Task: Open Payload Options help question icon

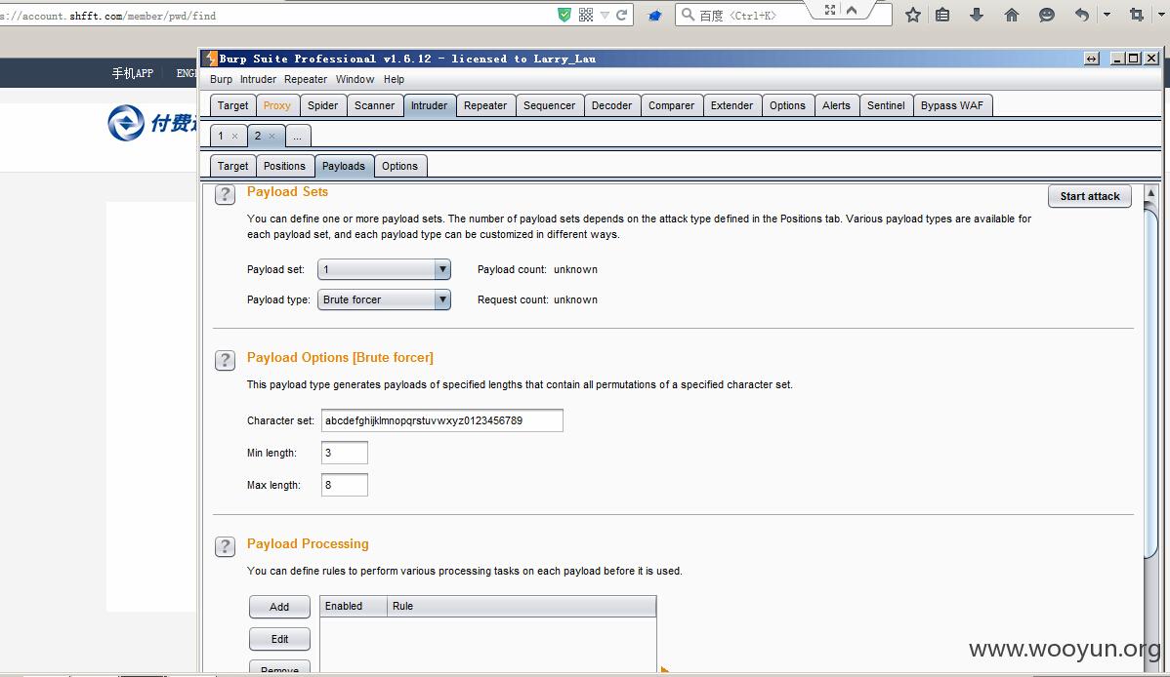Action: (x=225, y=360)
